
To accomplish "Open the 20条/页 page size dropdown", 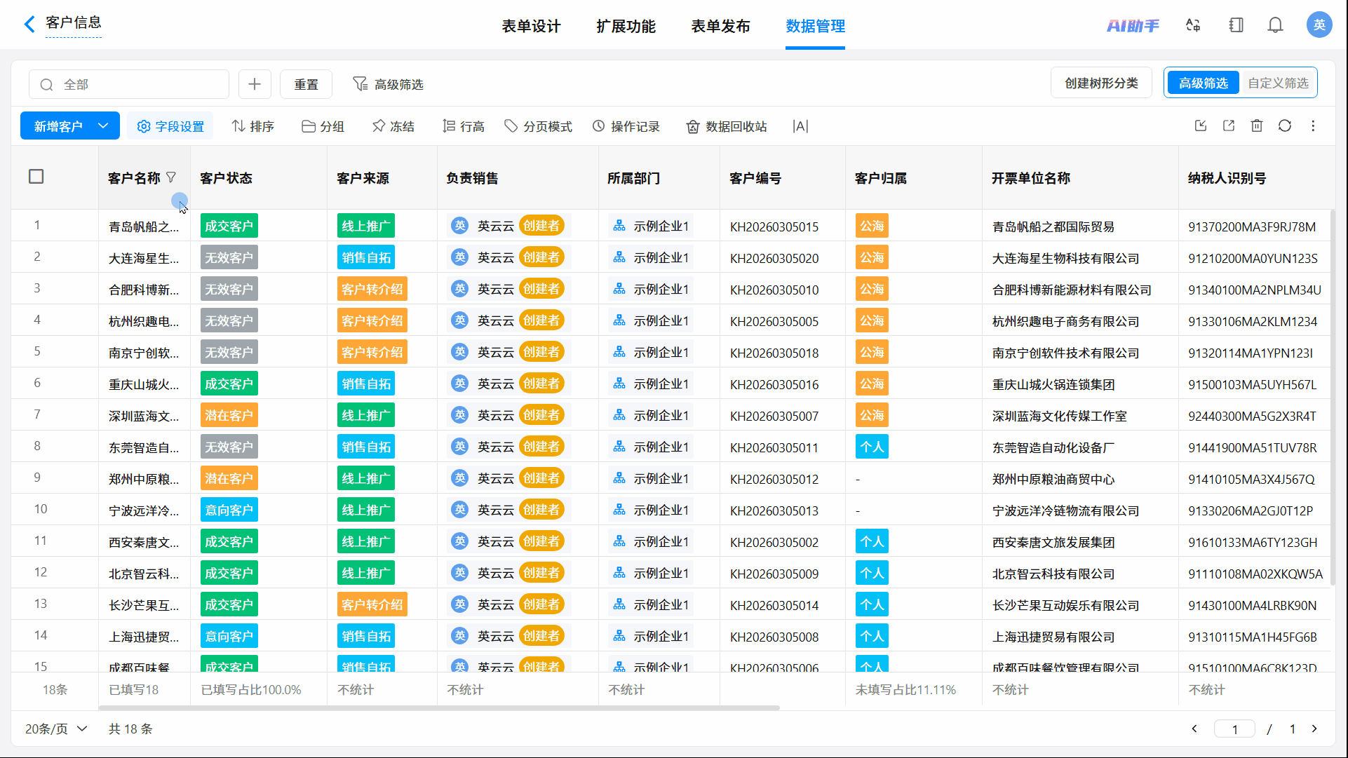I will (56, 729).
